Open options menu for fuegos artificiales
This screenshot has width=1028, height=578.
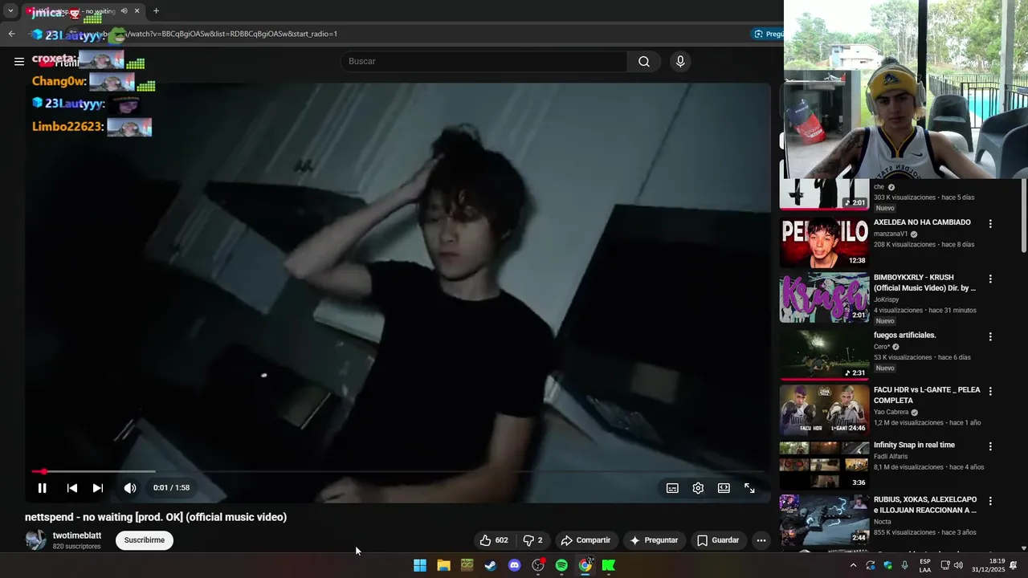tap(990, 336)
